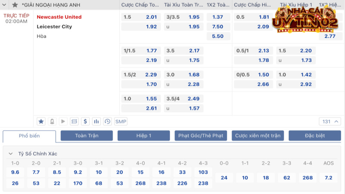Click the Newcastle United team name

tap(59, 17)
